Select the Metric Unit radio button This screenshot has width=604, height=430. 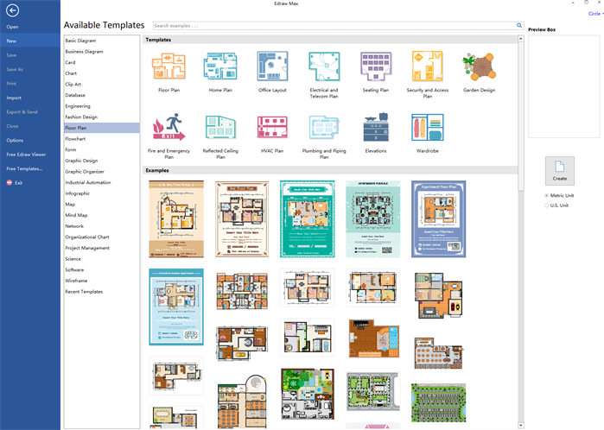tap(547, 195)
